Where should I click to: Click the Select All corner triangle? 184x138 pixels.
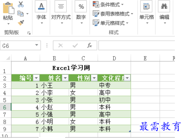click(8, 58)
